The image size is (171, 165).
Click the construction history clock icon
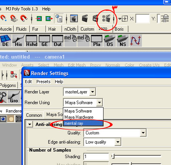[59, 18]
